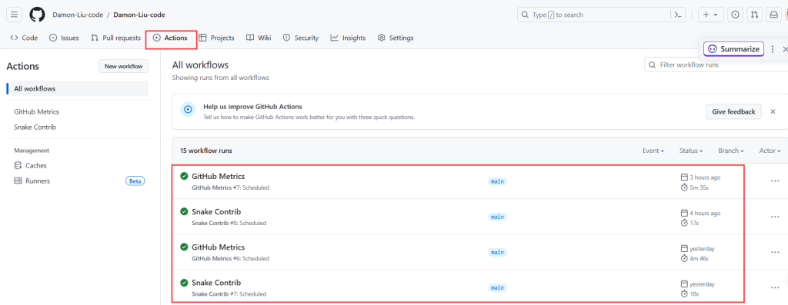Click main branch label on GitHub Metrics #7
788x305 pixels.
click(x=497, y=181)
